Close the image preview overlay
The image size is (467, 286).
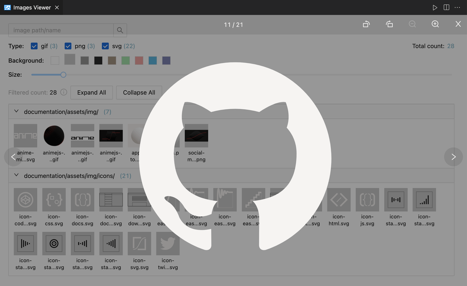(x=458, y=24)
